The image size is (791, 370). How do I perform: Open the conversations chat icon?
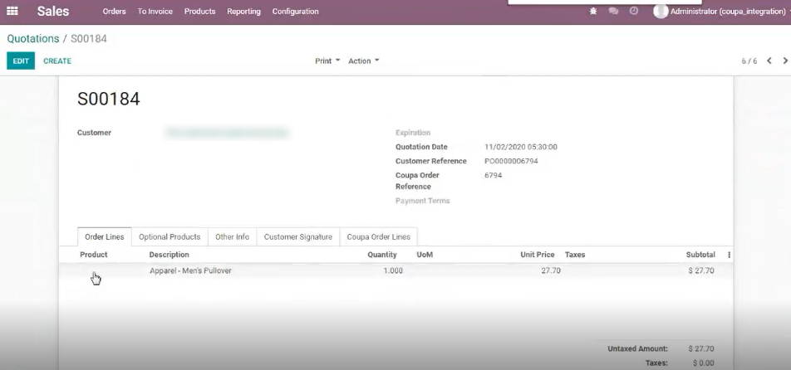pos(613,11)
